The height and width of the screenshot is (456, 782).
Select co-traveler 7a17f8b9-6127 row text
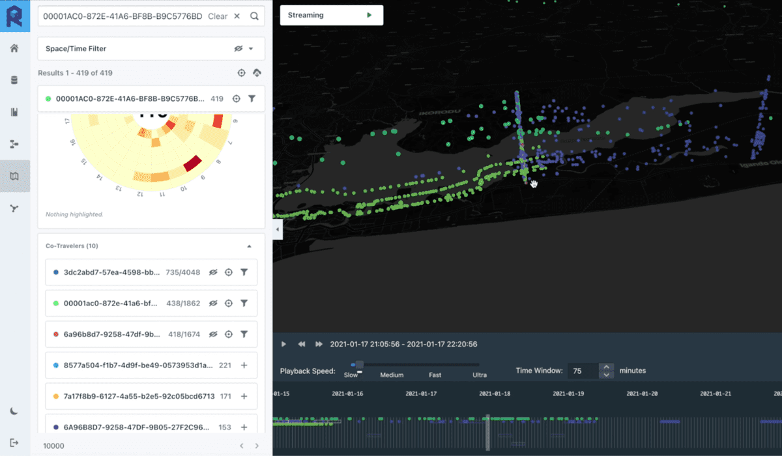coord(139,396)
